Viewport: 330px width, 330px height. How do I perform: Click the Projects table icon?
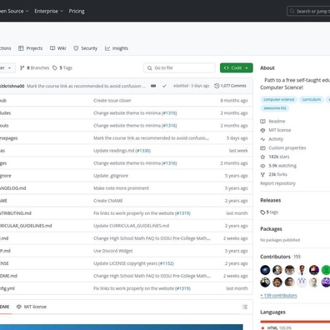click(x=21, y=48)
